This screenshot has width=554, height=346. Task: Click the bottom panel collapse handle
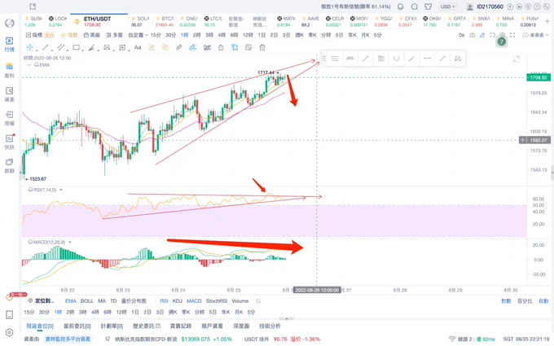coord(287,318)
